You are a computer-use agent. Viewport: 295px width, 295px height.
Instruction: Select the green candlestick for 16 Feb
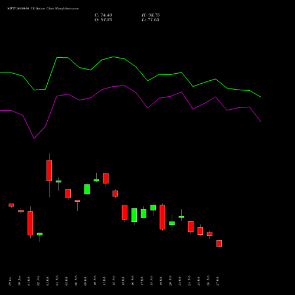(x=134, y=215)
